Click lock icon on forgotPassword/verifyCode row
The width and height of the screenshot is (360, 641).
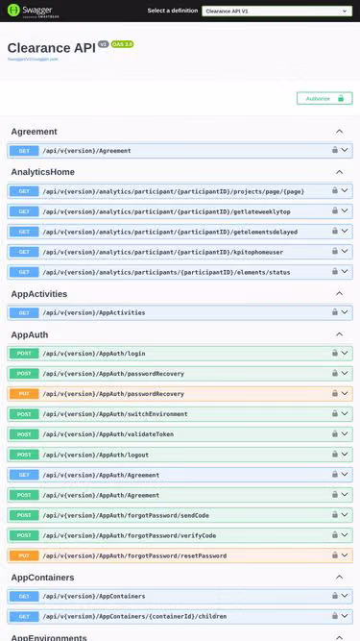(x=335, y=534)
